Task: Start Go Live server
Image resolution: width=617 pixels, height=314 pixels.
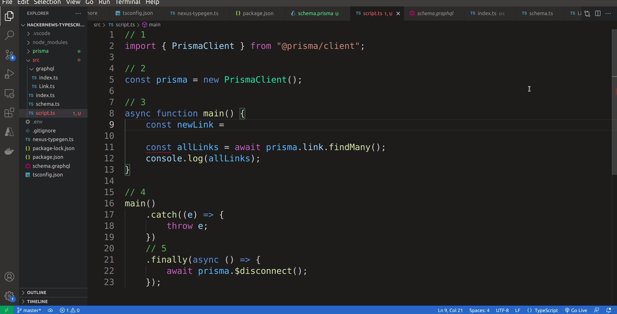Action: [x=576, y=310]
